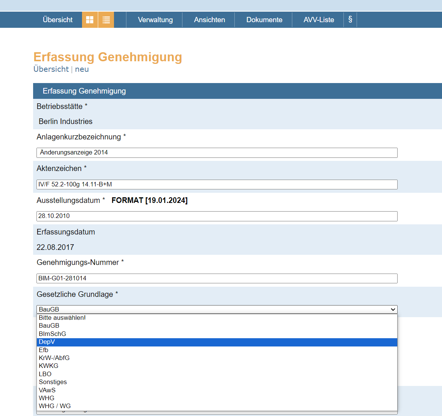Image resolution: width=442 pixels, height=416 pixels.
Task: Click the 'neu' link under heading
Action: 82,69
